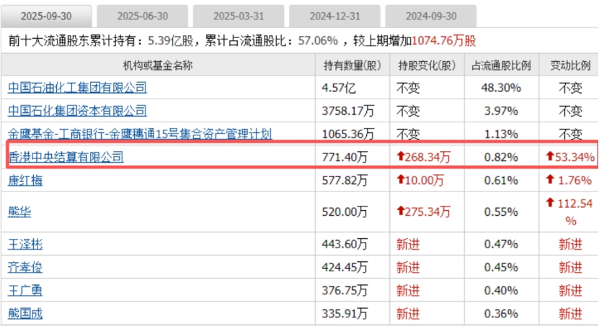The image size is (599, 326).
Task: Select the 443.60万 holding value
Action: pos(345,244)
